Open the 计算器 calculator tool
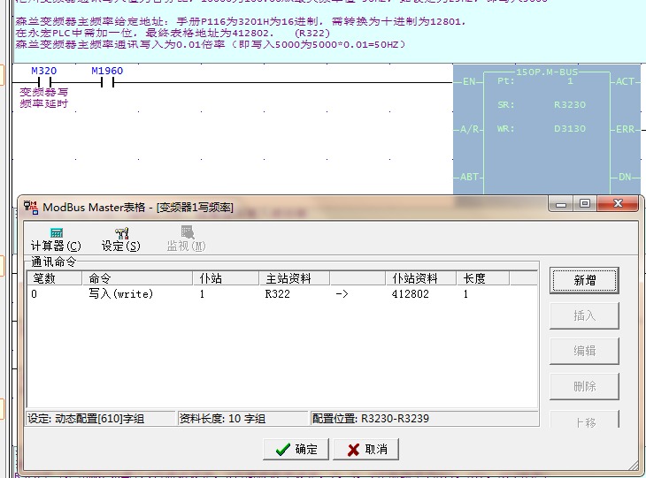 [x=56, y=239]
